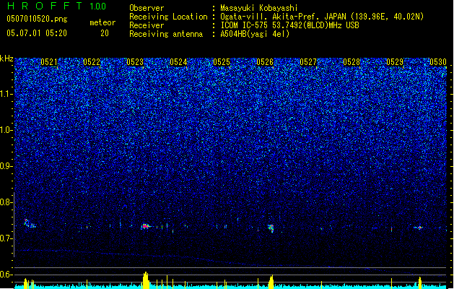The width and height of the screenshot is (454, 289).
Task: Click the tall yellow intensity peak after 0523
Action: (x=146, y=280)
